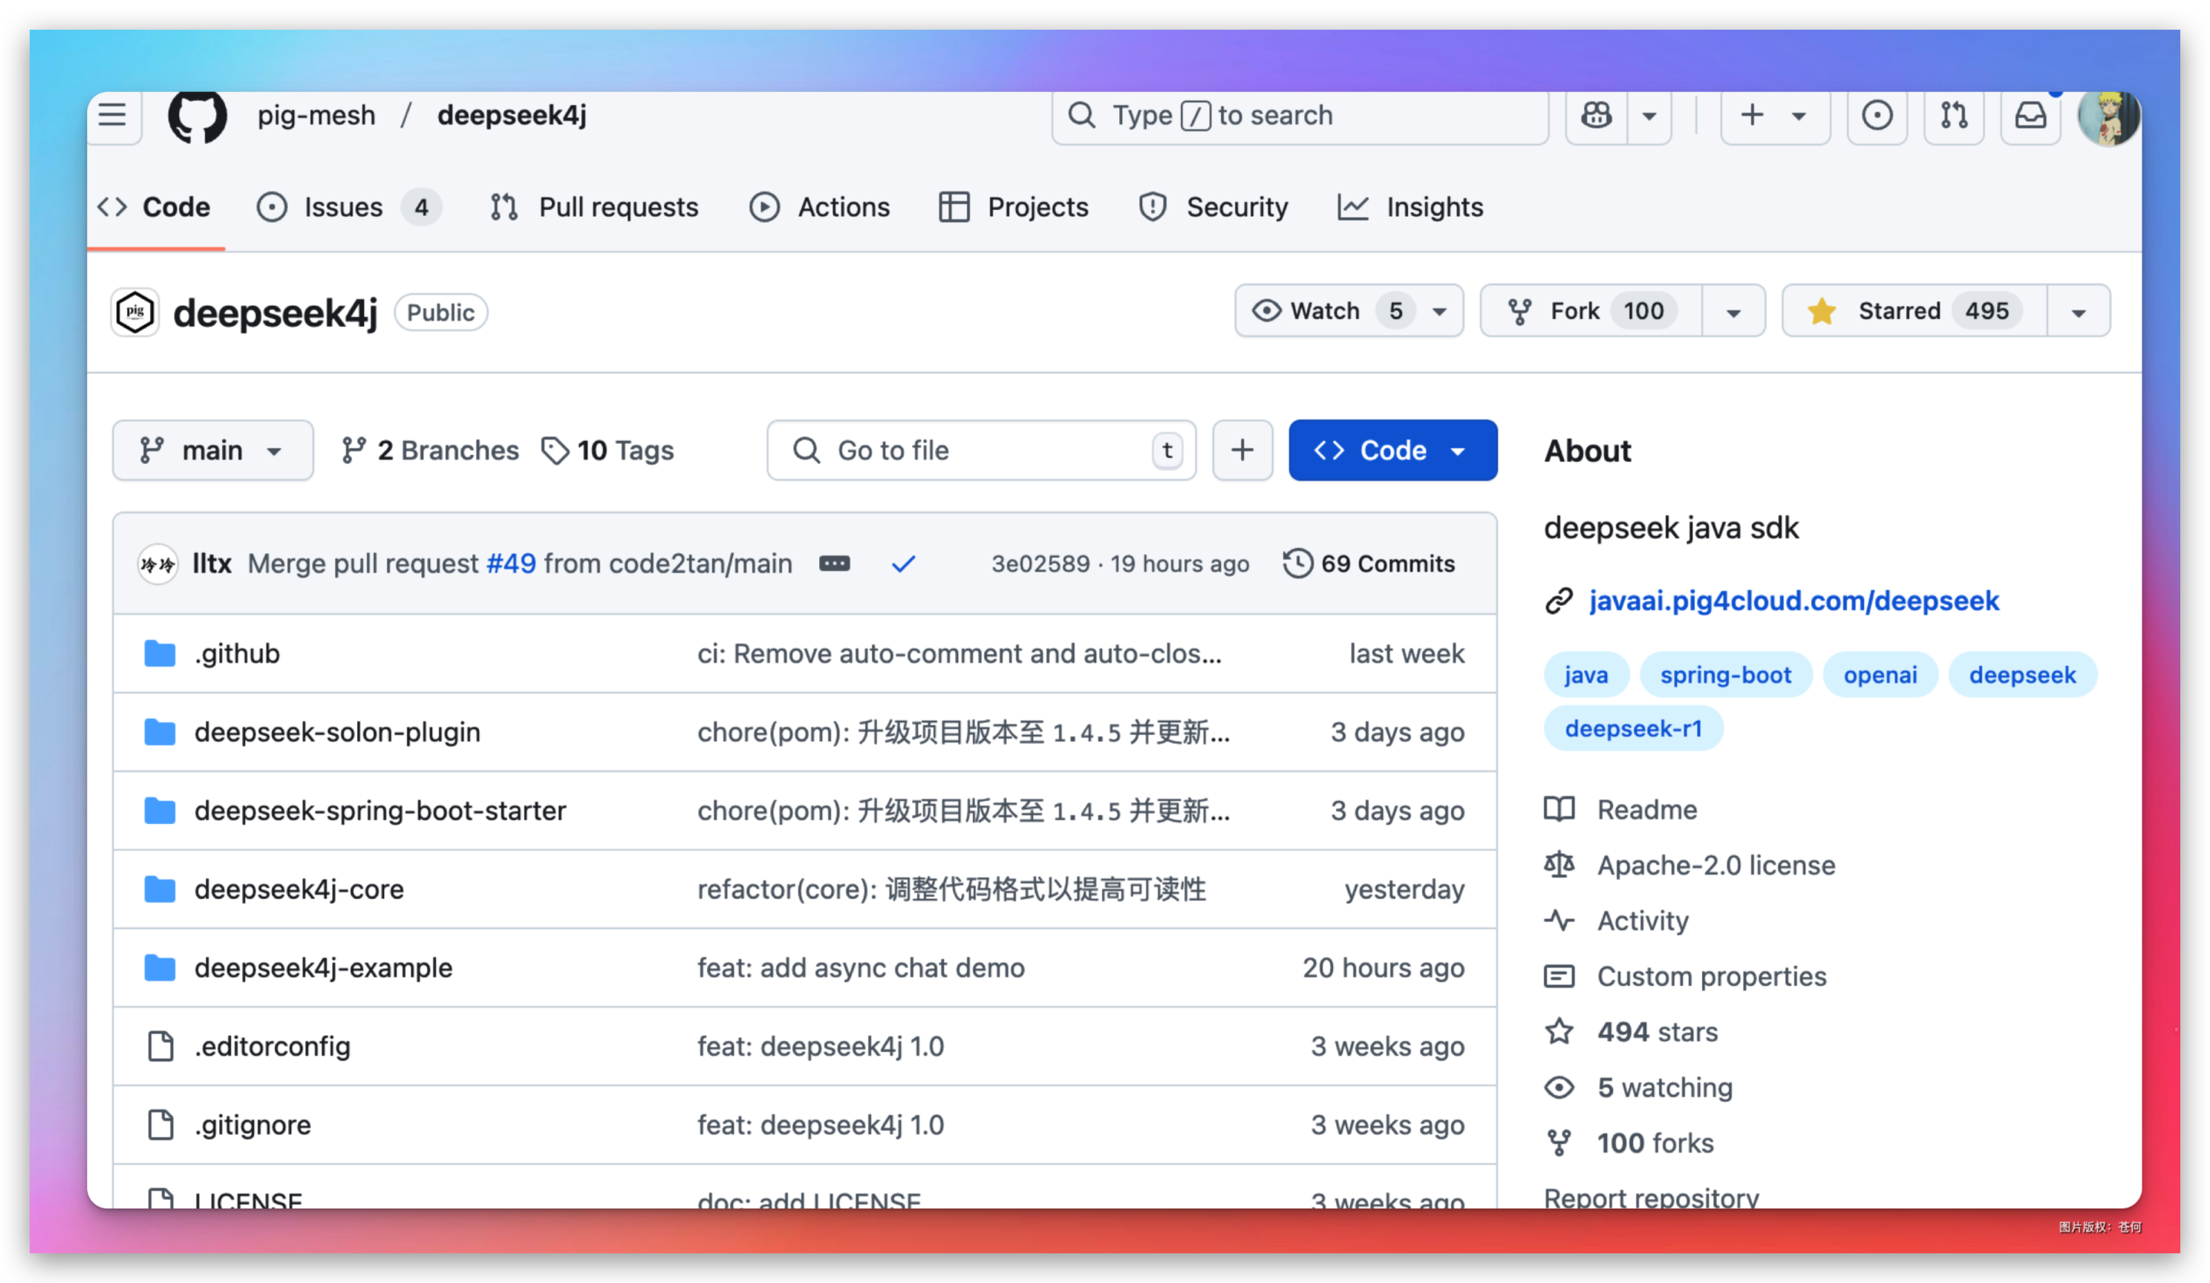
Task: Click the commit status checkmark
Action: [903, 564]
